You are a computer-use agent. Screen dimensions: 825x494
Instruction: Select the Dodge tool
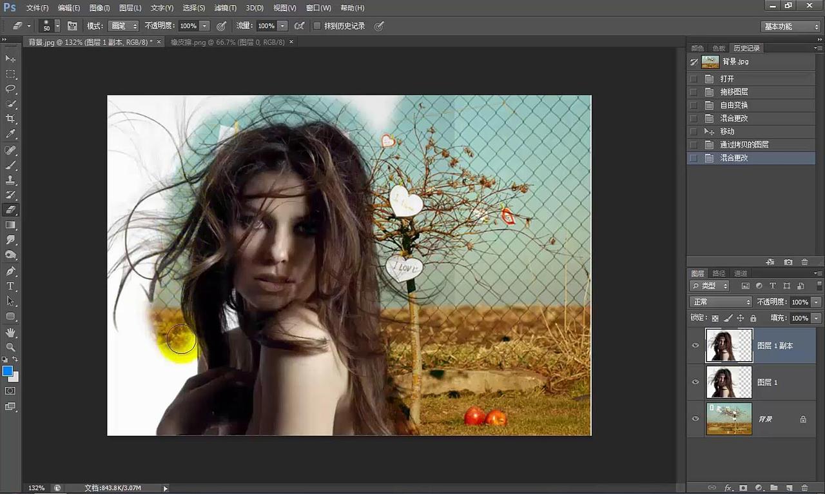tap(10, 255)
